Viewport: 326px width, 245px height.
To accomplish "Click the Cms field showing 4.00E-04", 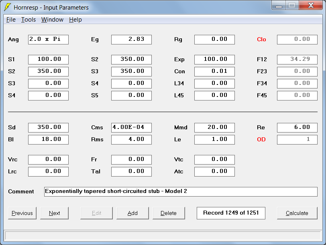I will click(x=131, y=128).
